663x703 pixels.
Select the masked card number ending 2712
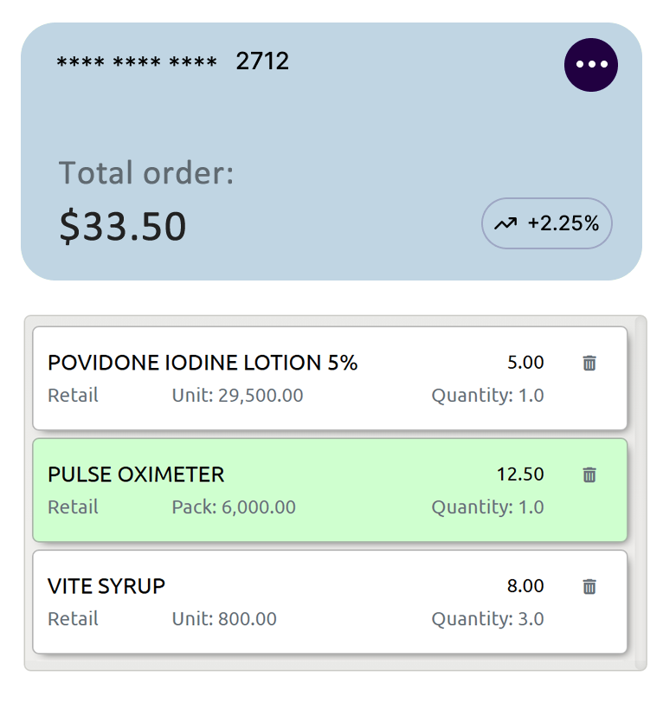tap(173, 61)
